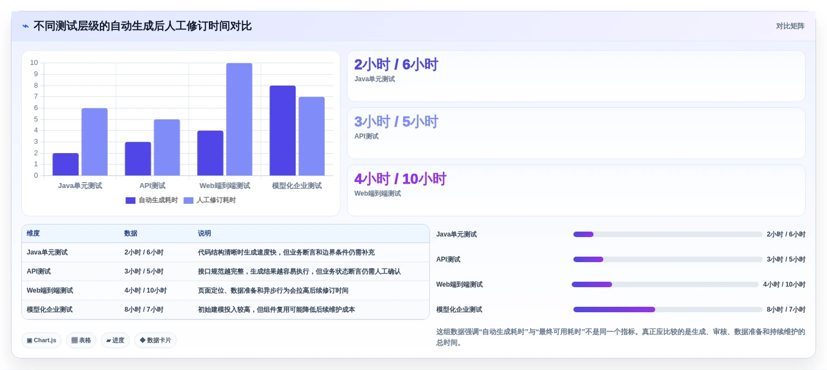Click the API测试 x-axis label in chart
The width and height of the screenshot is (827, 370).
click(152, 186)
